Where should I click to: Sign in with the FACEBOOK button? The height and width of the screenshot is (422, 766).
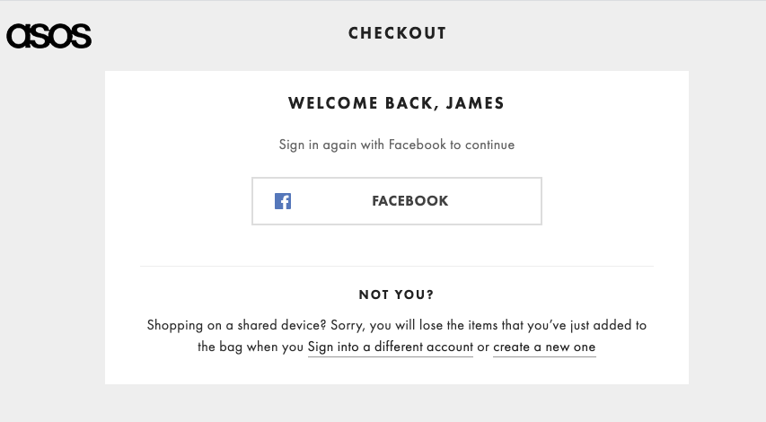point(397,201)
